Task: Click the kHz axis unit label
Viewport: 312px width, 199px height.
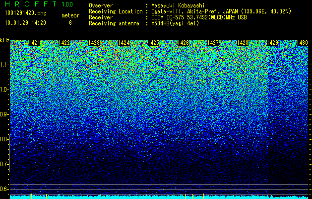Action: click(4, 40)
